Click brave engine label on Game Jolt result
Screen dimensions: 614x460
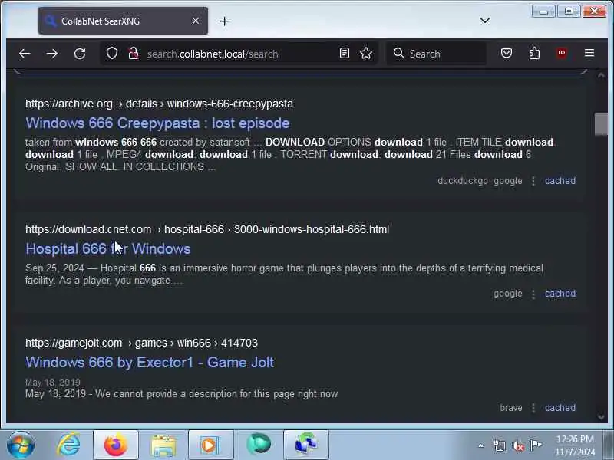(x=510, y=408)
